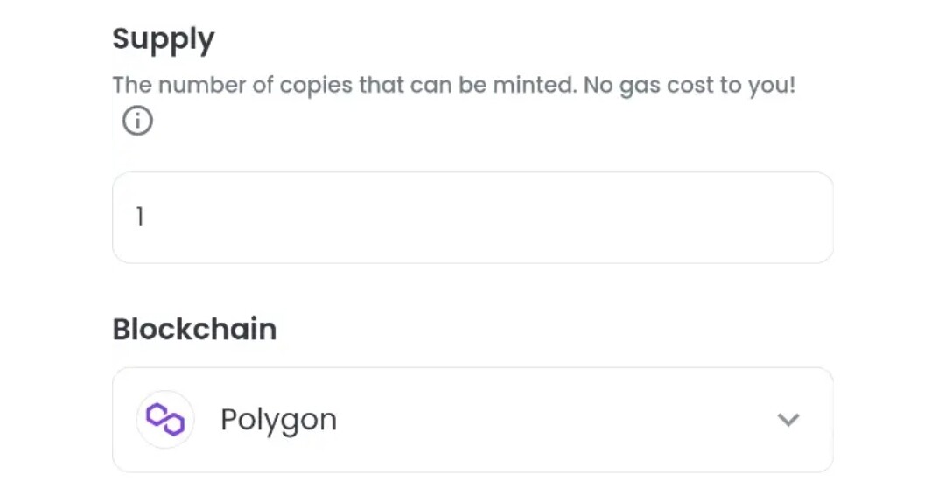Change blockchain using the down arrow

pos(787,420)
